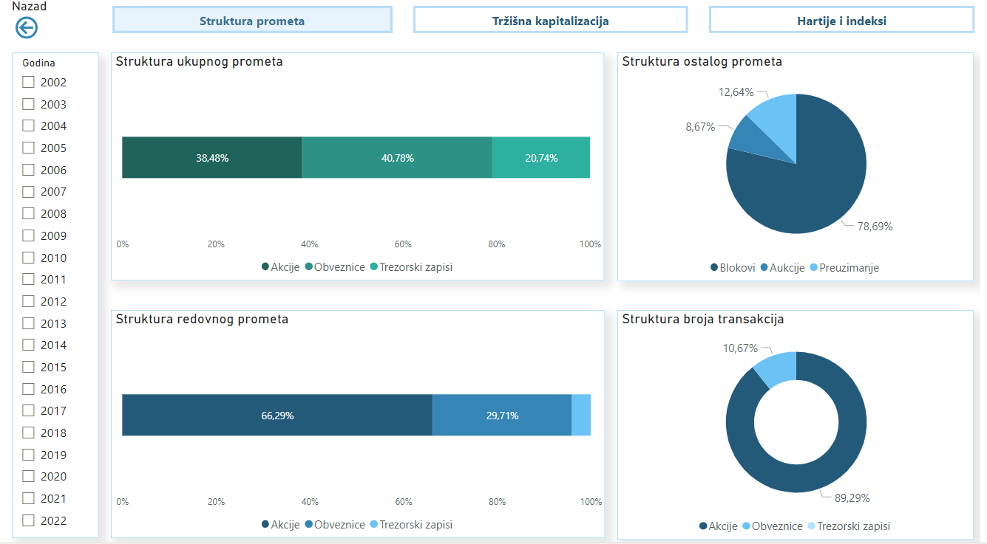987x544 pixels.
Task: Check the 2002 year checkbox
Action: coord(29,82)
